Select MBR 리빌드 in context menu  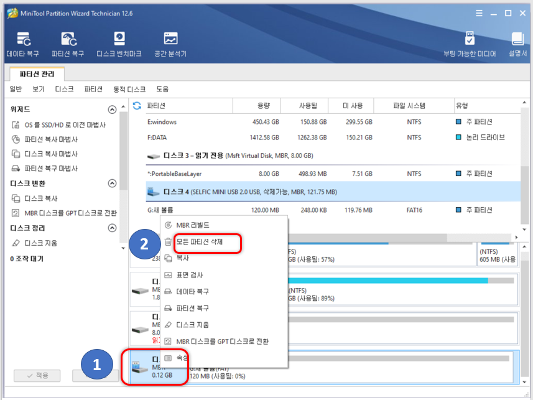pos(225,225)
